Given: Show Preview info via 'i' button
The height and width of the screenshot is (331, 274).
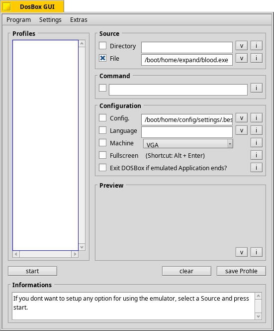Looking at the screenshot, I should click(x=257, y=252).
